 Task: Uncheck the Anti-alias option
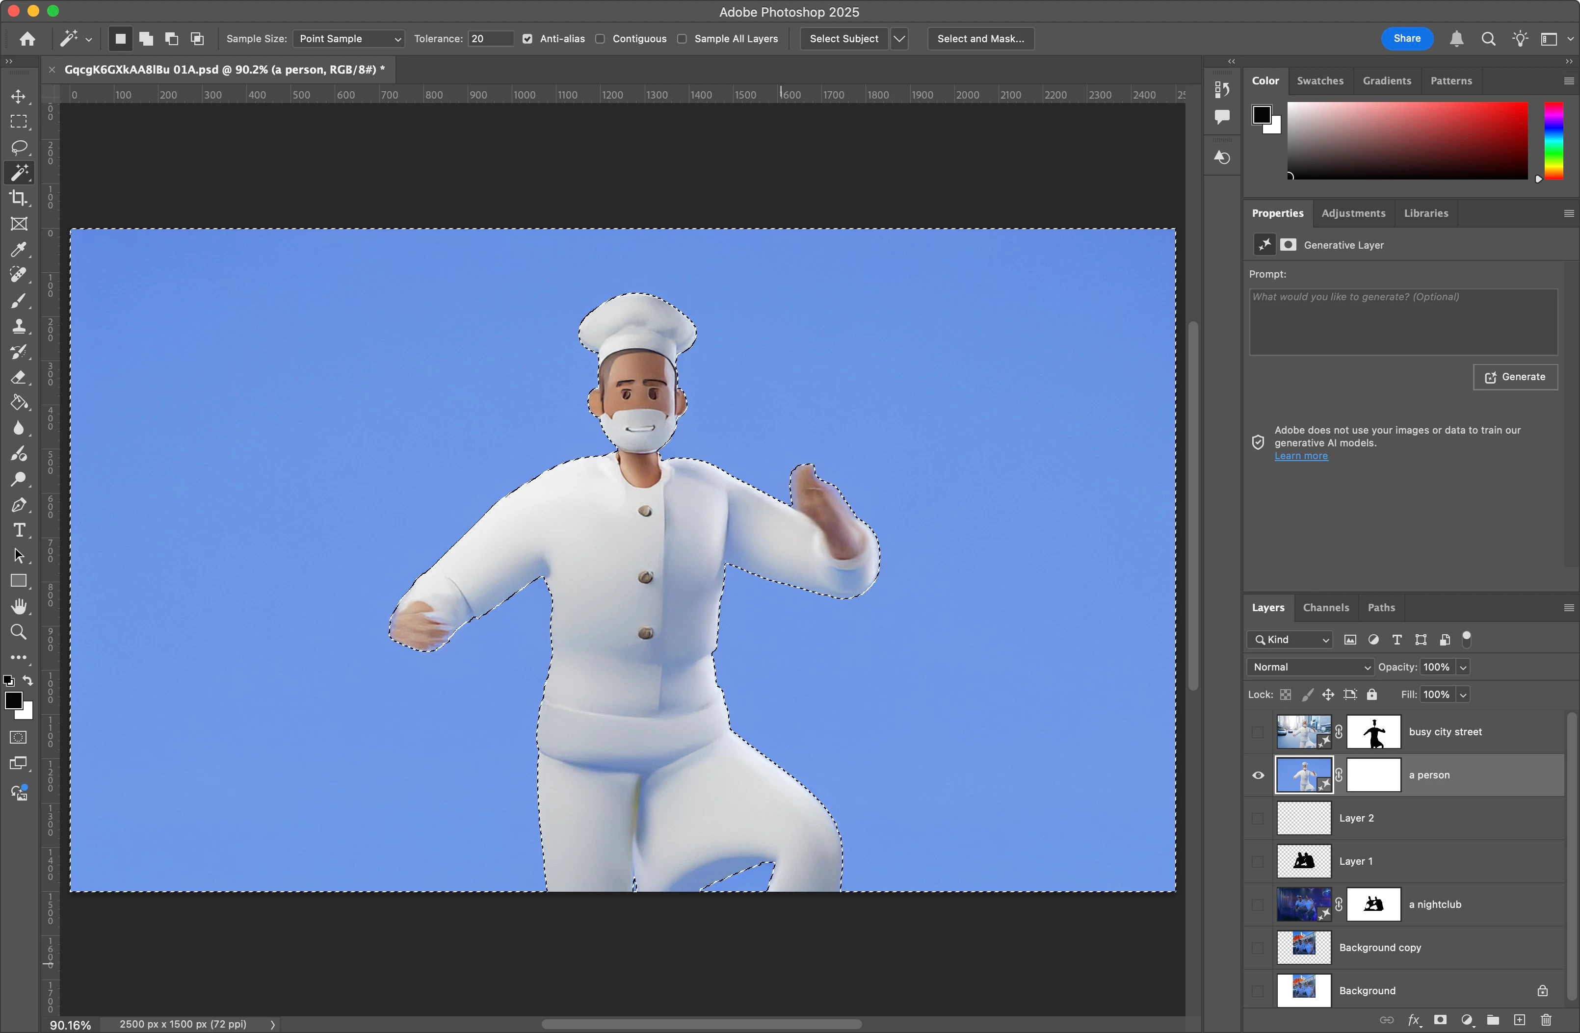click(x=527, y=38)
